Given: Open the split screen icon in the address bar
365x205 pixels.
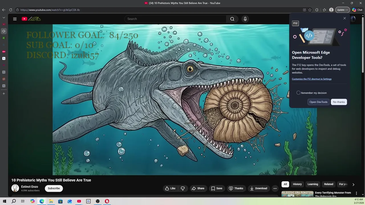Looking at the screenshot, I should (x=305, y=10).
